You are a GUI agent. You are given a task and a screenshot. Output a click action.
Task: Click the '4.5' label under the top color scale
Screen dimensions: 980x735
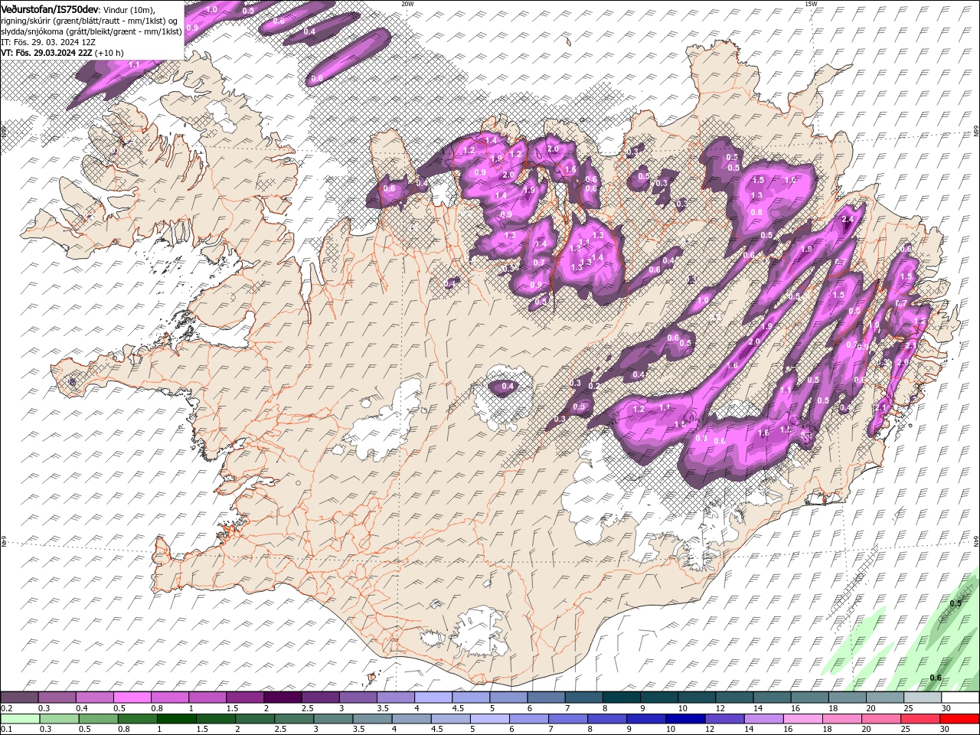(458, 708)
